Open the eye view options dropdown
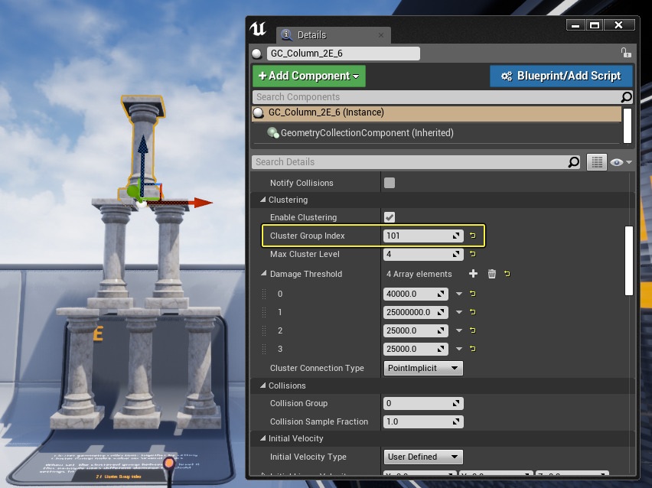The height and width of the screenshot is (488, 652). pos(619,162)
